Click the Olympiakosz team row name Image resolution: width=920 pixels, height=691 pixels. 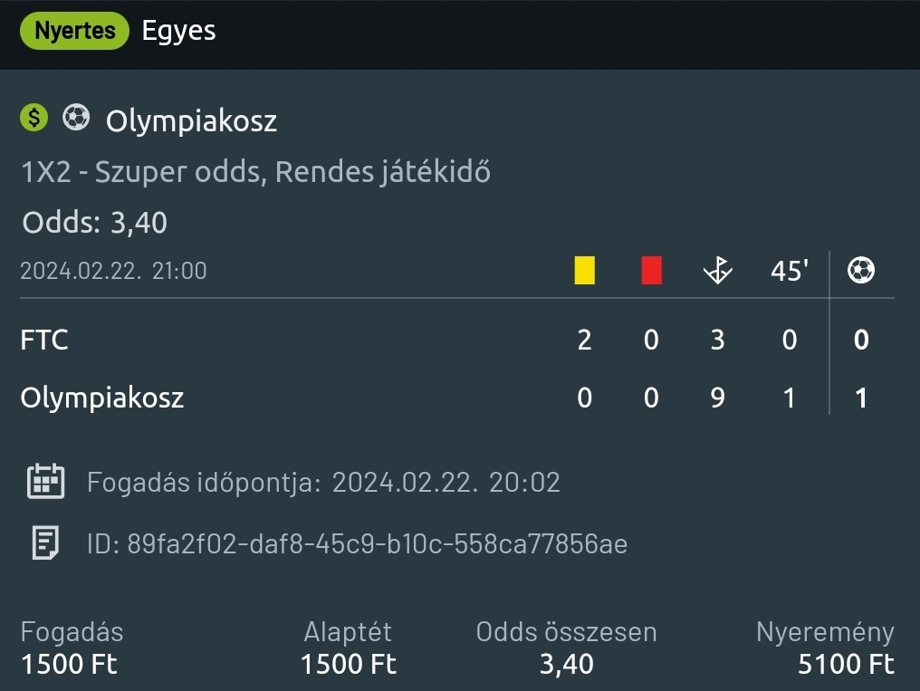click(101, 398)
